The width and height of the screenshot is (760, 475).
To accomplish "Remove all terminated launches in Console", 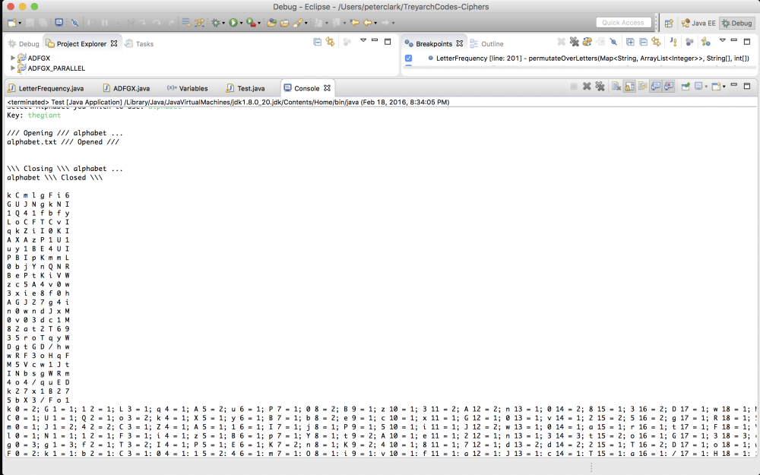I will (x=599, y=87).
